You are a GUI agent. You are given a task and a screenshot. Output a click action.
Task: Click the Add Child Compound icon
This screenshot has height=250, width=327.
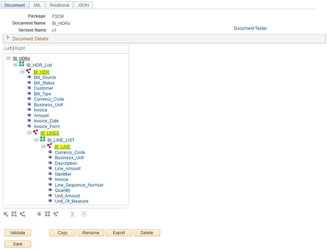(x=22, y=214)
